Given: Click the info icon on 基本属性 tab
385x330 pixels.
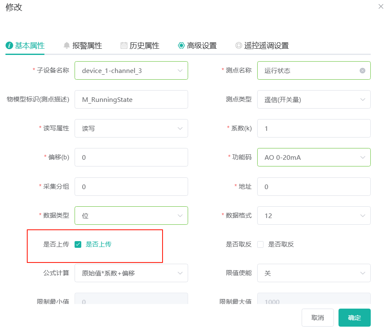Looking at the screenshot, I should tap(9, 46).
